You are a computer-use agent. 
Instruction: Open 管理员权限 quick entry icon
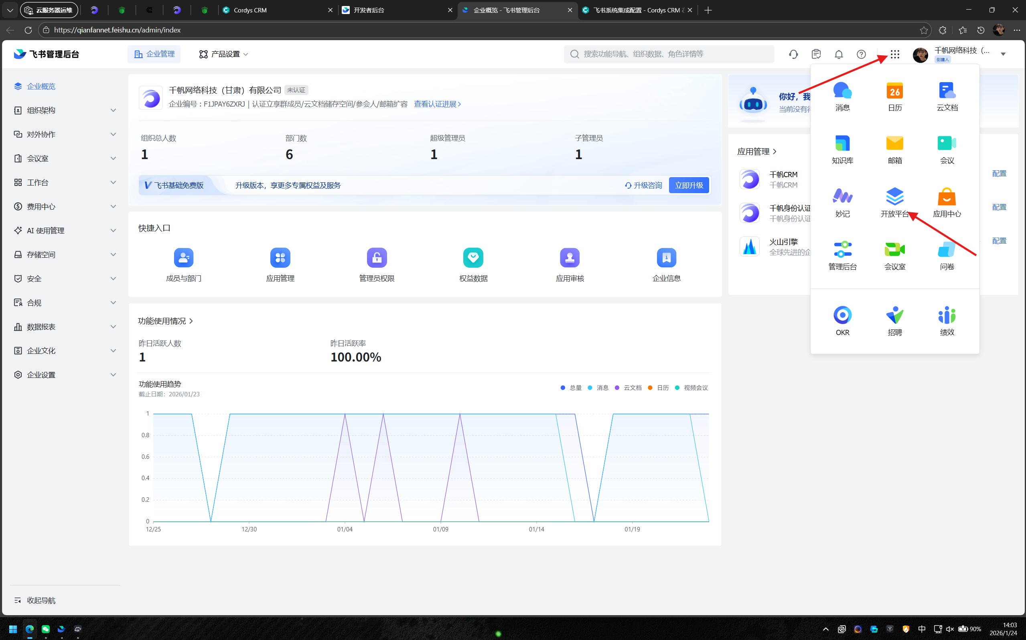377,258
